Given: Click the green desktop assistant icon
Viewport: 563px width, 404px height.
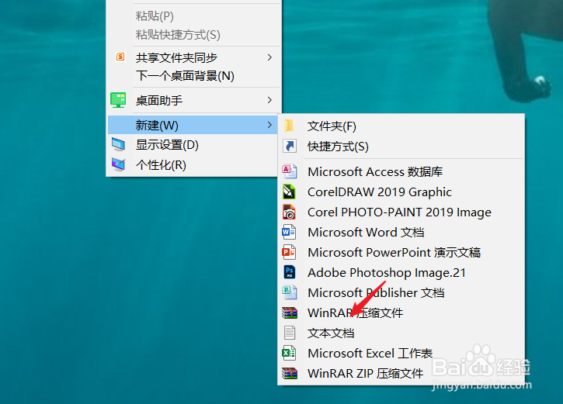Looking at the screenshot, I should [118, 100].
